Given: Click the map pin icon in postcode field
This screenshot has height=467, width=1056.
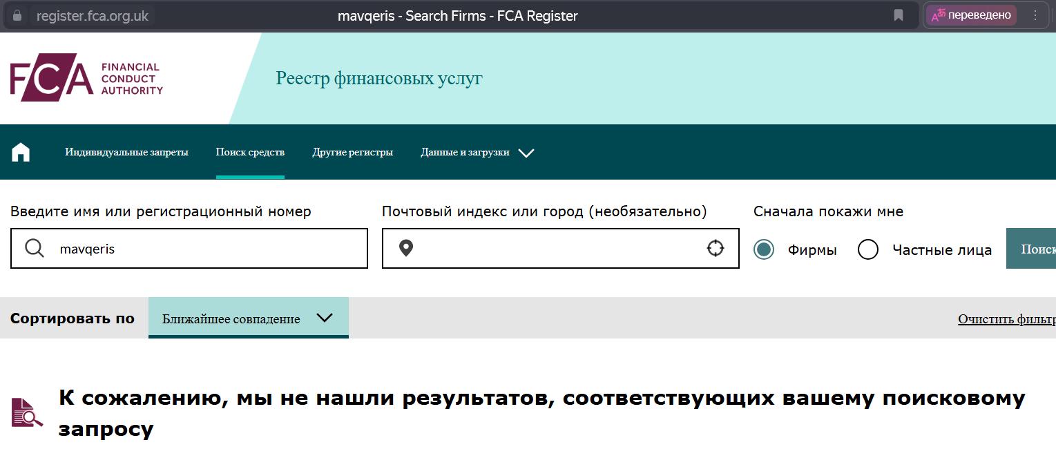Looking at the screenshot, I should click(x=406, y=248).
